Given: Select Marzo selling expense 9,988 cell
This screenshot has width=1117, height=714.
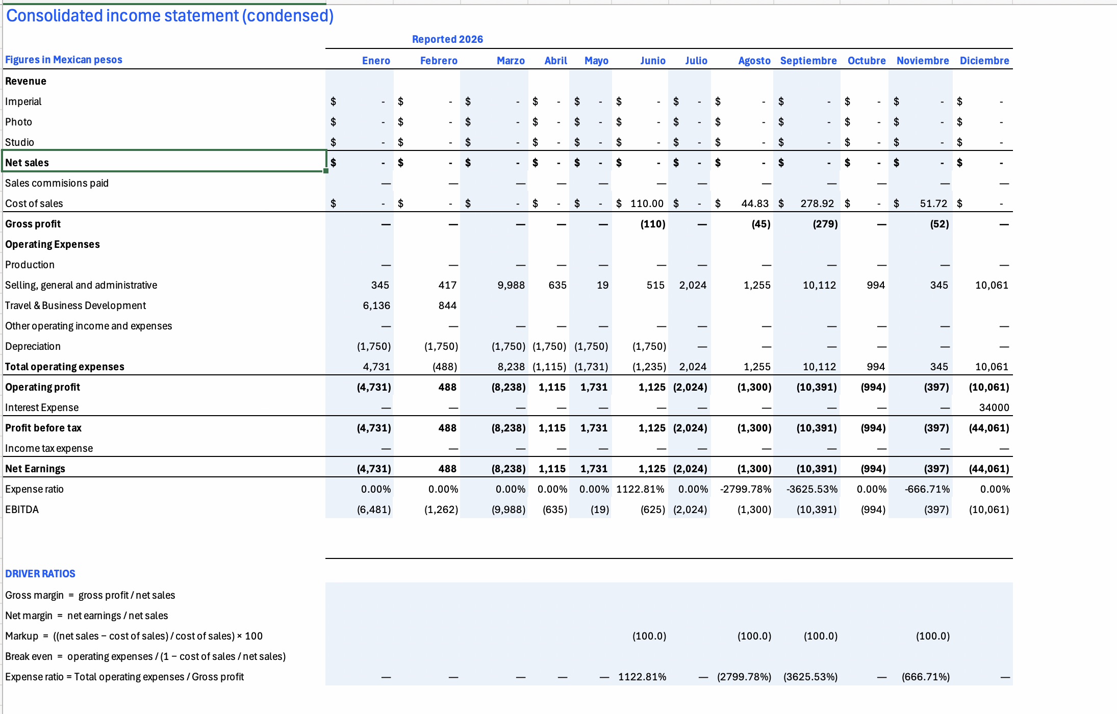Looking at the screenshot, I should 494,285.
